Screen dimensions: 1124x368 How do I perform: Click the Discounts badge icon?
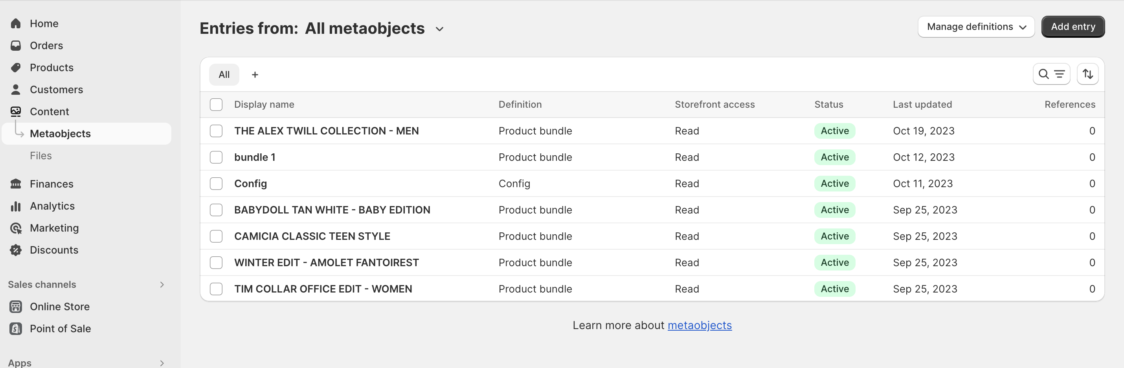coord(16,250)
